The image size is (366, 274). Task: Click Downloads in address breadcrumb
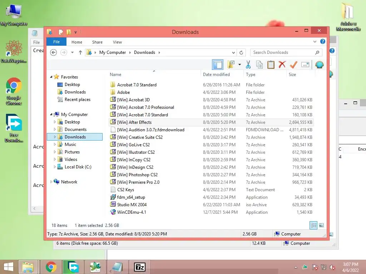click(x=144, y=52)
